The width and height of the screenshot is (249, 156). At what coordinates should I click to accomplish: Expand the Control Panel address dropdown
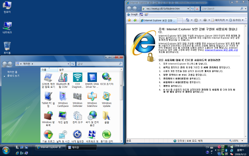[x=68, y=64]
